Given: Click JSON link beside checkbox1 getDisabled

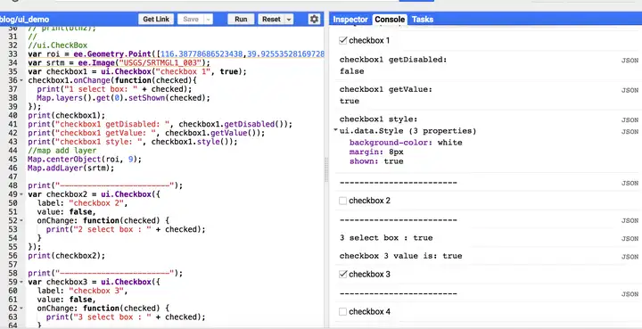Looking at the screenshot, I should pos(630,61).
